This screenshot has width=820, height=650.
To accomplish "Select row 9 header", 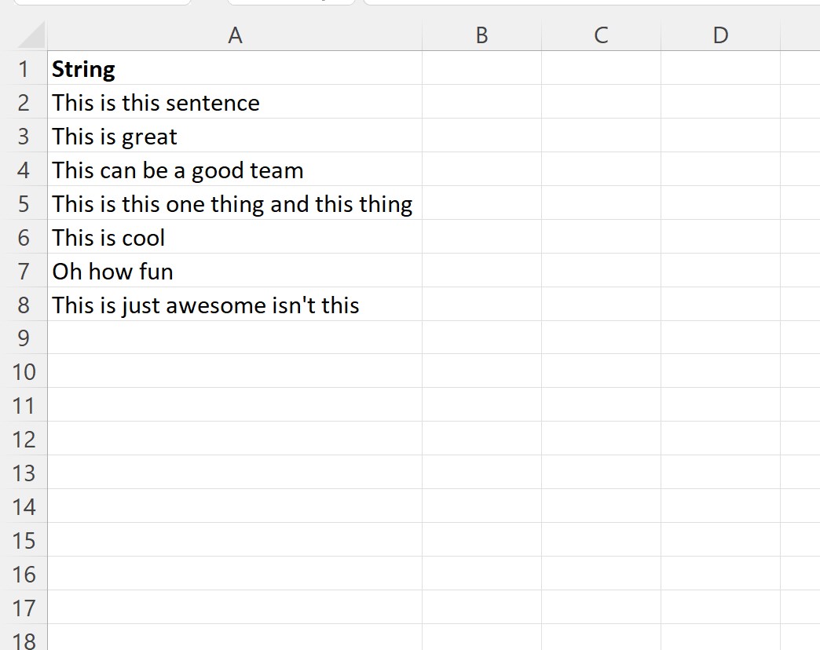I will click(x=24, y=338).
